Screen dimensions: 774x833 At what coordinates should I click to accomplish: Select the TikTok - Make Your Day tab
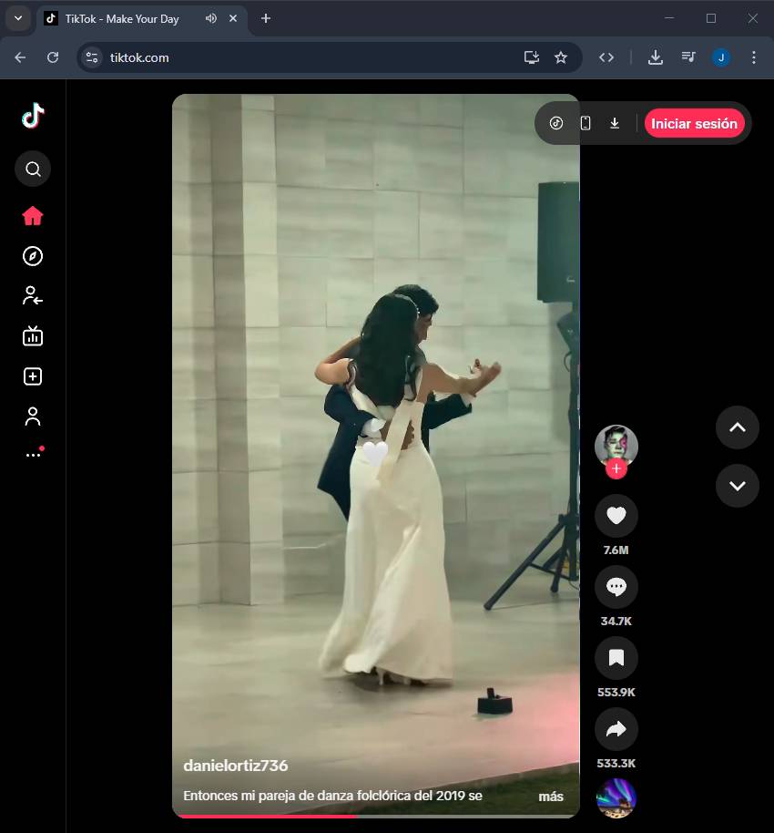(121, 19)
